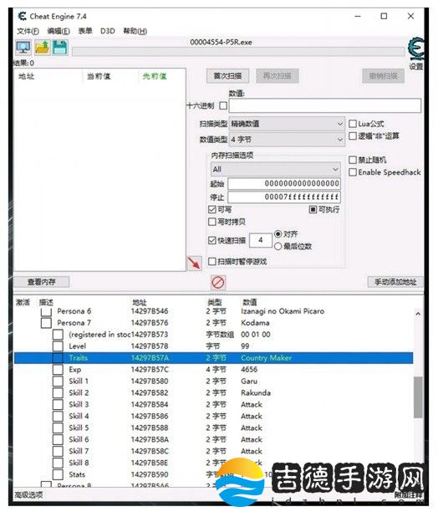The height and width of the screenshot is (512, 438).
Task: Activate the Skill 1 checkbox
Action: coord(58,381)
